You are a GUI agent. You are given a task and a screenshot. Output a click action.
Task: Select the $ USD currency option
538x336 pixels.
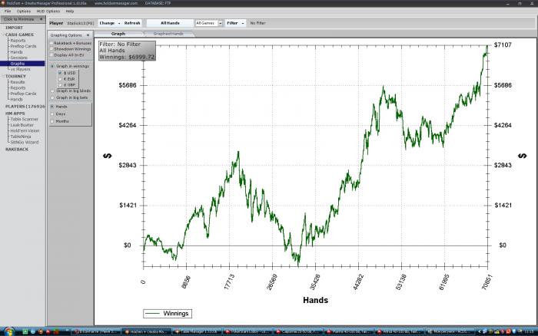(60, 73)
